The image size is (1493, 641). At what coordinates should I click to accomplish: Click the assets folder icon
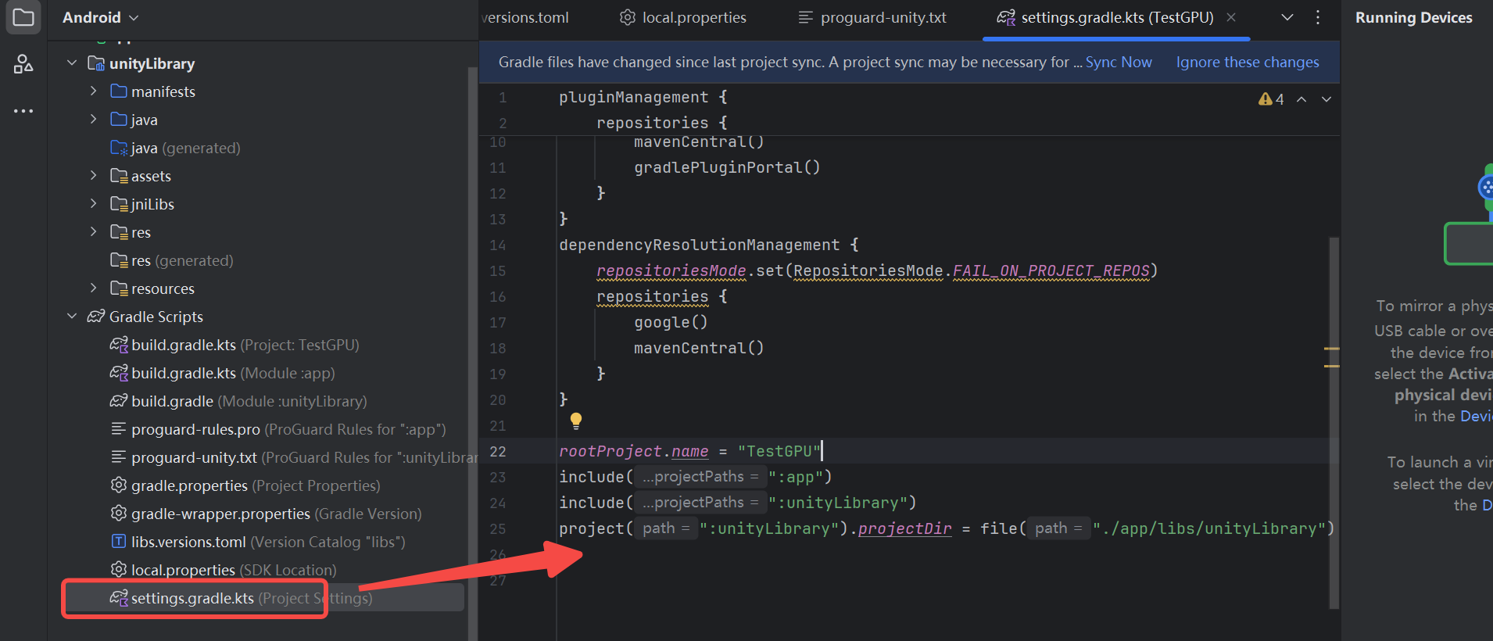(x=119, y=175)
